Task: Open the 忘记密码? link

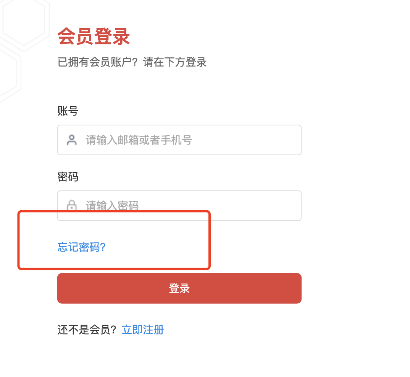Action: (82, 247)
